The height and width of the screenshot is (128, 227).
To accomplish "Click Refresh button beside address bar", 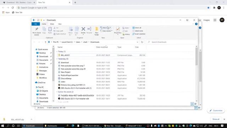I will [142, 42].
